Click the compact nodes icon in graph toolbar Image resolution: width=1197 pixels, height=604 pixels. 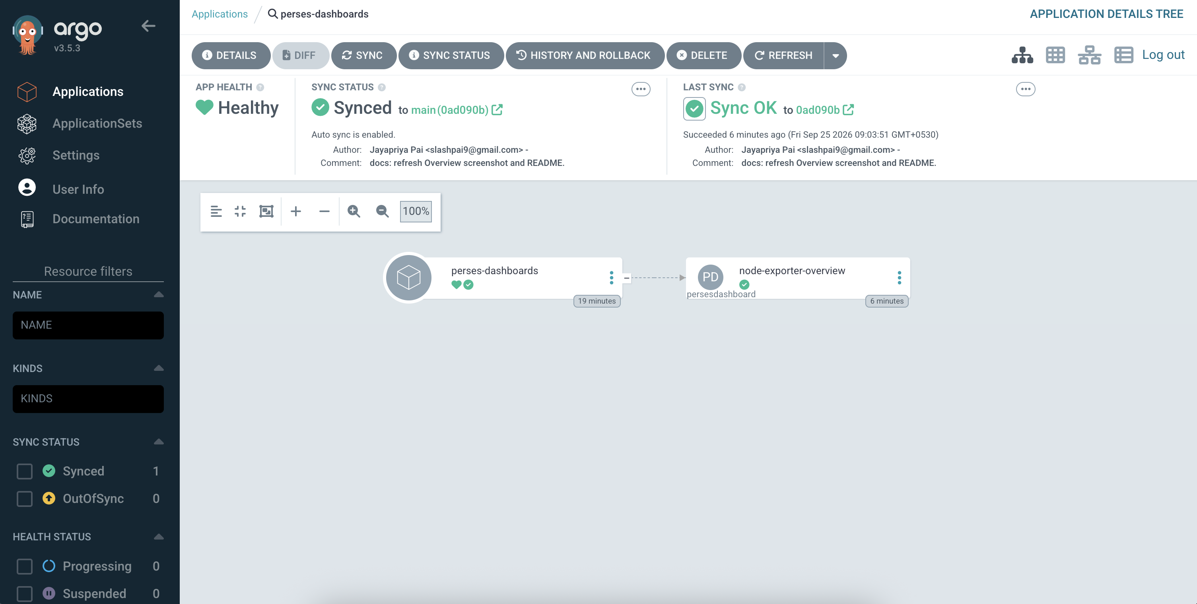[x=240, y=211]
